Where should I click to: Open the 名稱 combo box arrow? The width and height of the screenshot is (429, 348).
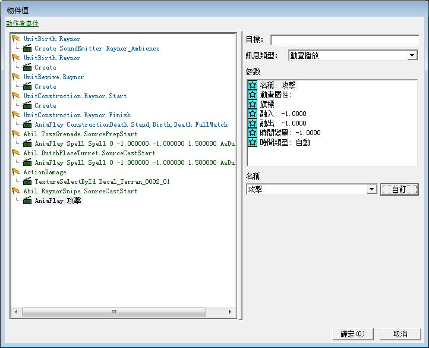[x=371, y=189]
